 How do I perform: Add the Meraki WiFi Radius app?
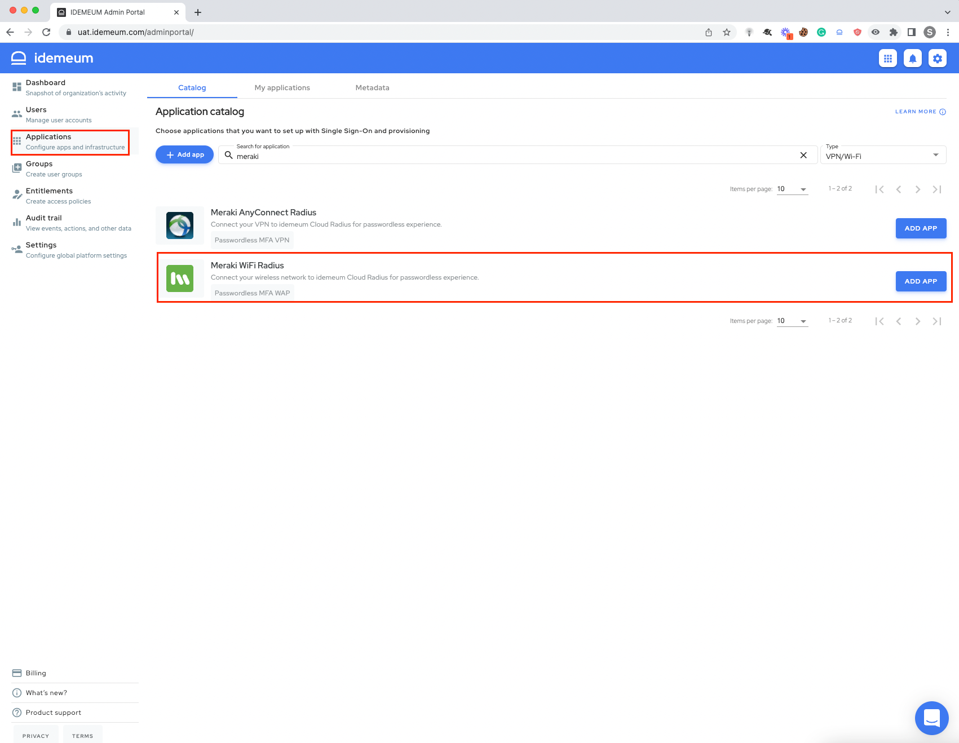click(921, 281)
